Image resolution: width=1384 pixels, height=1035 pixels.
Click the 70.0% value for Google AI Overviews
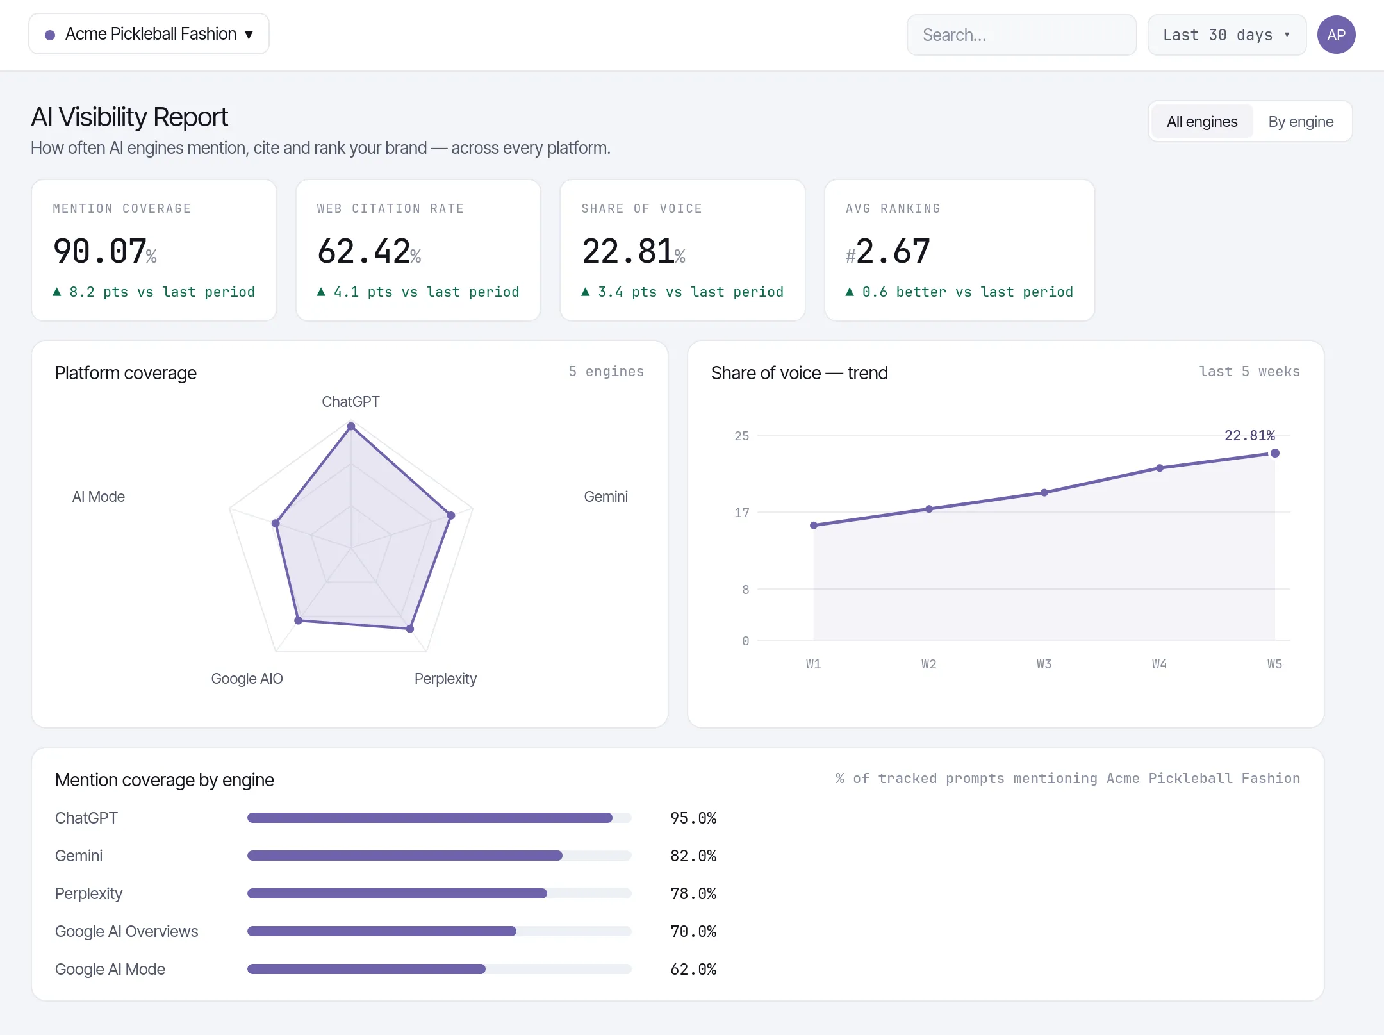point(693,931)
